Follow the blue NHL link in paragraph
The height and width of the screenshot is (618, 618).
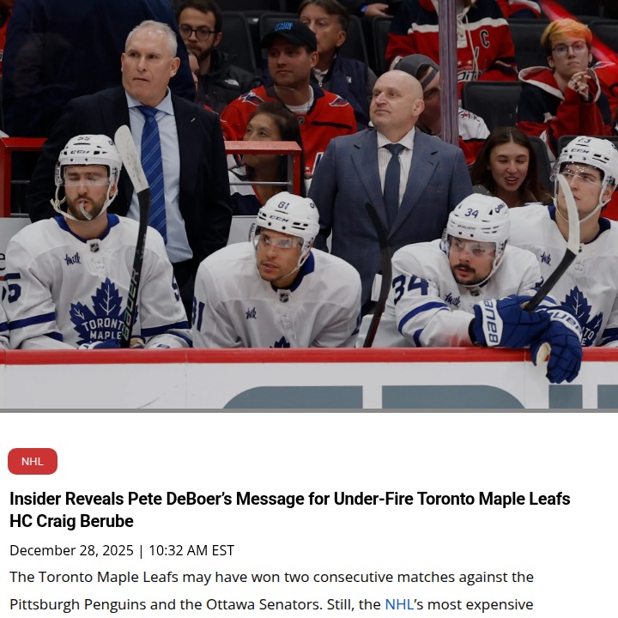399,603
